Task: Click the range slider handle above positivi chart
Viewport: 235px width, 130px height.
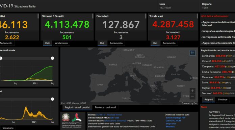Action: pyautogui.click(x=52, y=99)
